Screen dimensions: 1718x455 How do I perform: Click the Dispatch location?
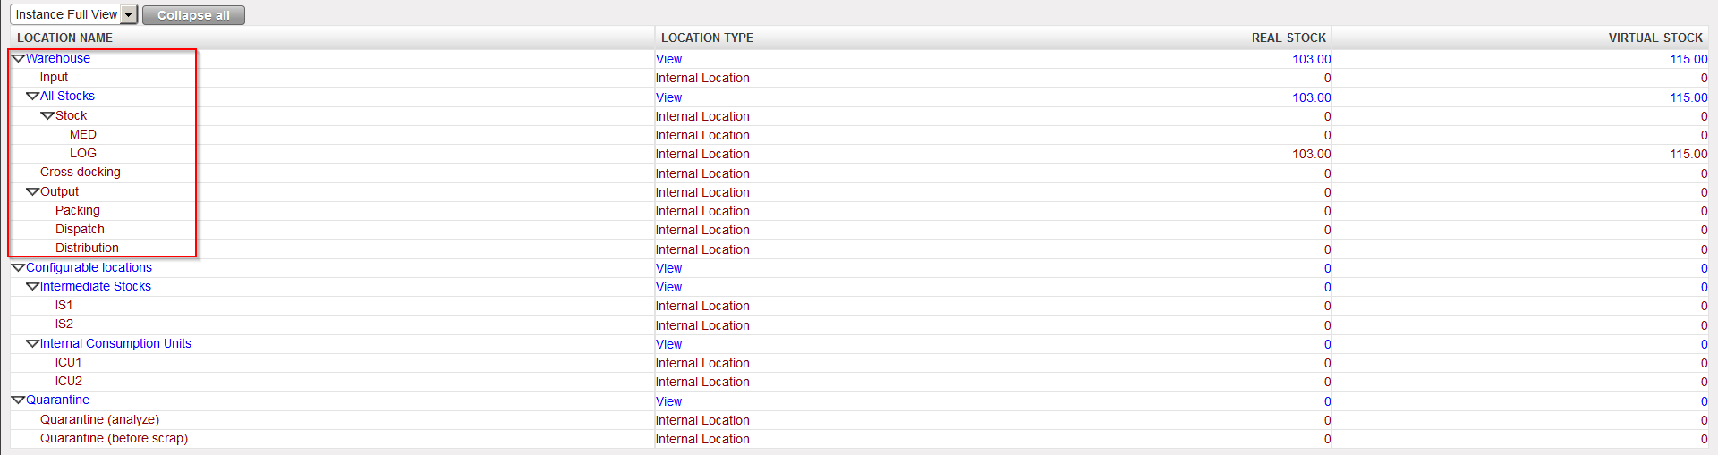tap(80, 229)
